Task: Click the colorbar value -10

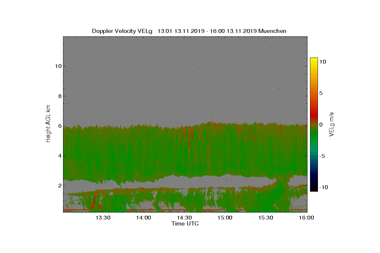Action: tap(324, 187)
